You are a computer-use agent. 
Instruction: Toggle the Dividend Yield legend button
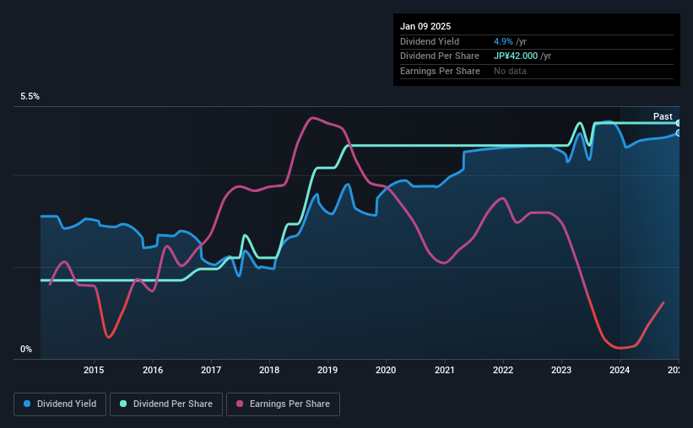click(x=60, y=404)
